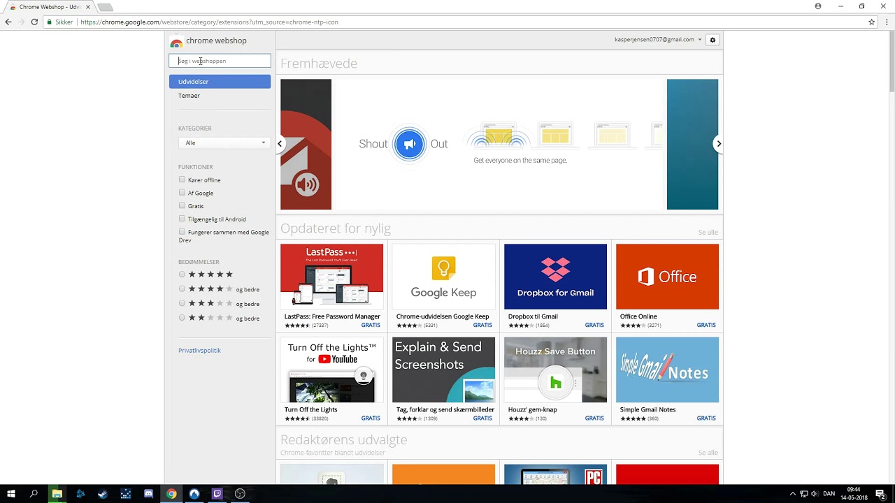The height and width of the screenshot is (503, 895).
Task: Click 'Se alle' for Redaktørens udvalgte
Action: pos(708,453)
